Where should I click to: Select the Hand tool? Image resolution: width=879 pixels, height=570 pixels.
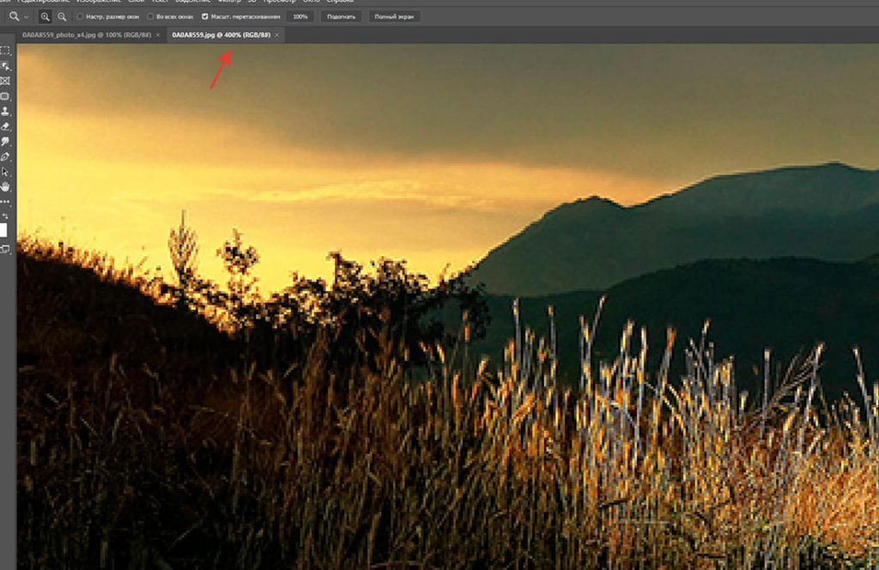(5, 186)
